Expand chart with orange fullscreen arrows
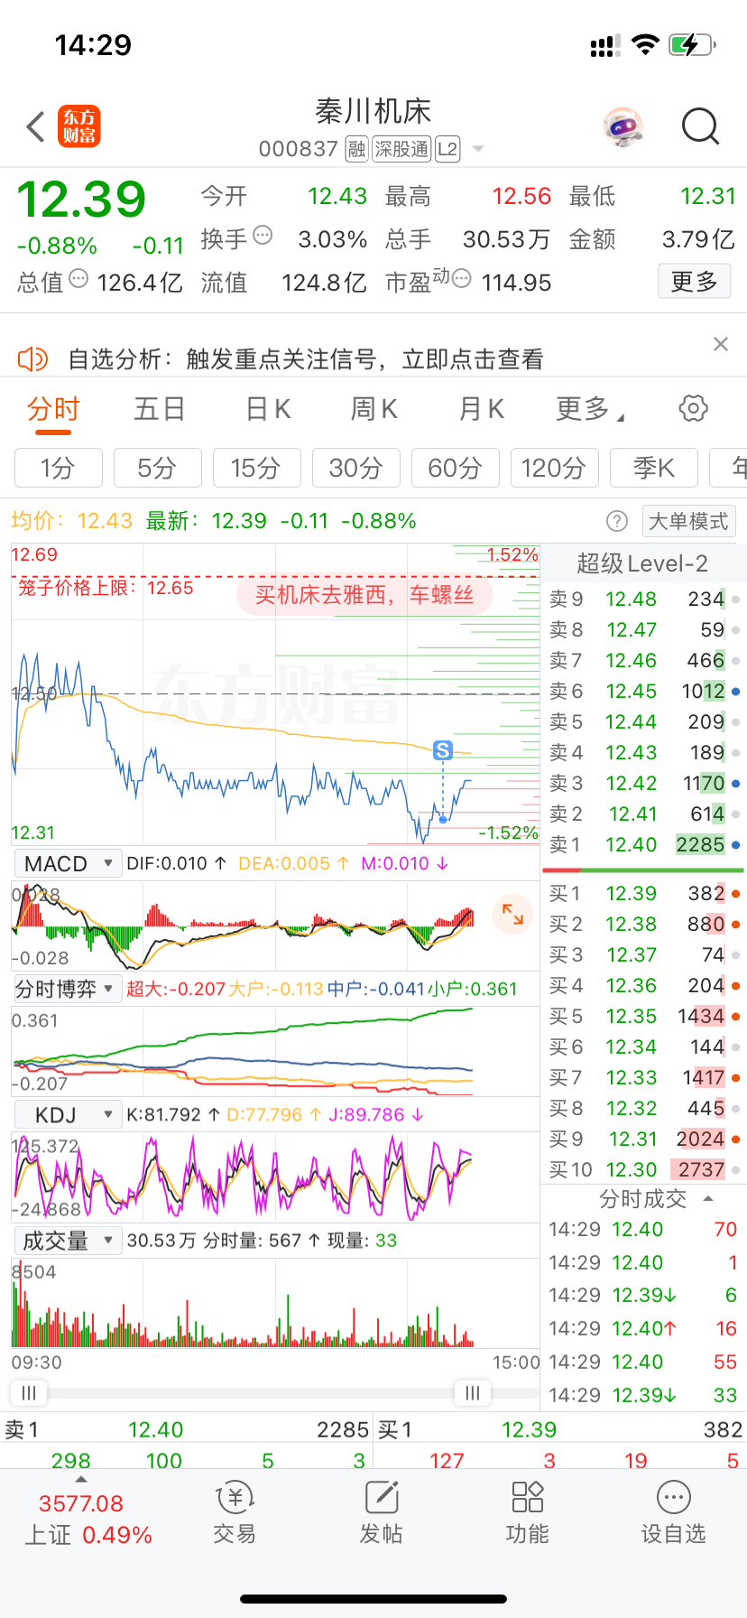The height and width of the screenshot is (1618, 747). tap(512, 914)
